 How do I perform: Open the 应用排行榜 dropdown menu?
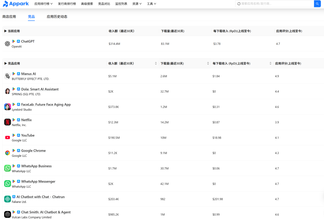click(x=43, y=4)
